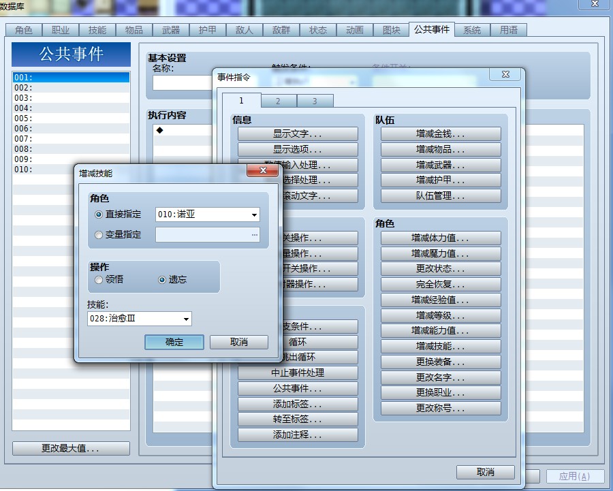Click the 更改最大值... button
This screenshot has width=613, height=491.
71,448
